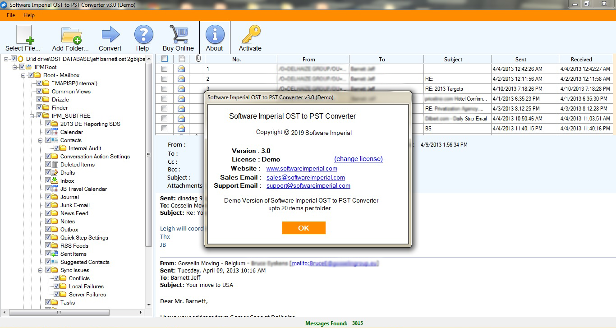616x328 pixels.
Task: Click the About info icon
Action: click(215, 34)
